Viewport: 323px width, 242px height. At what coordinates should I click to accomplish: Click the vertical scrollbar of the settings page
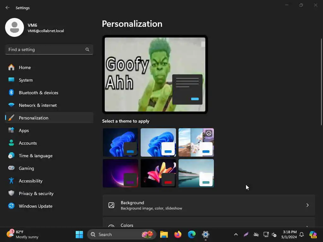321,82
